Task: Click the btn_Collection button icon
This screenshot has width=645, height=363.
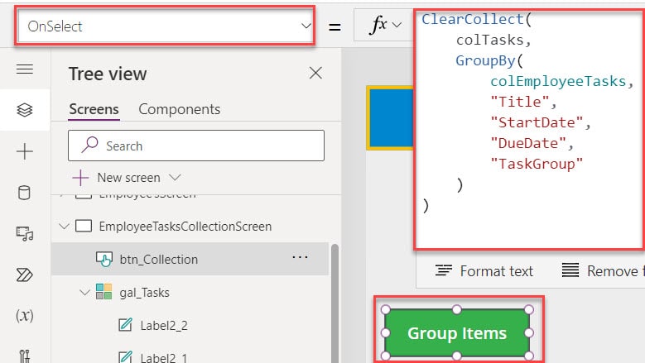Action: click(103, 259)
